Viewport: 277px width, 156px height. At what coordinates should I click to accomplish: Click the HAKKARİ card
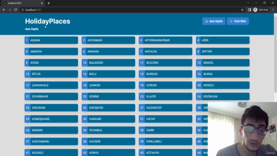(x=108, y=119)
